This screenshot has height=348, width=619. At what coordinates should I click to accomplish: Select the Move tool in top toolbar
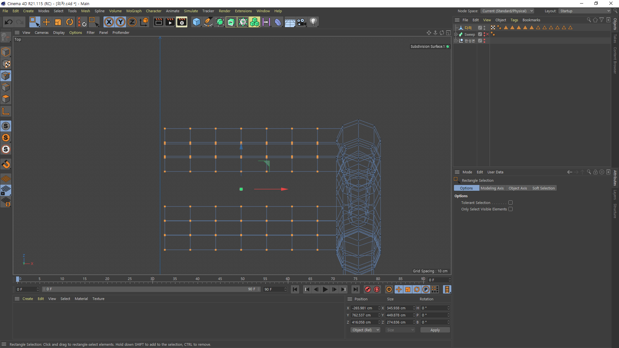tap(46, 22)
